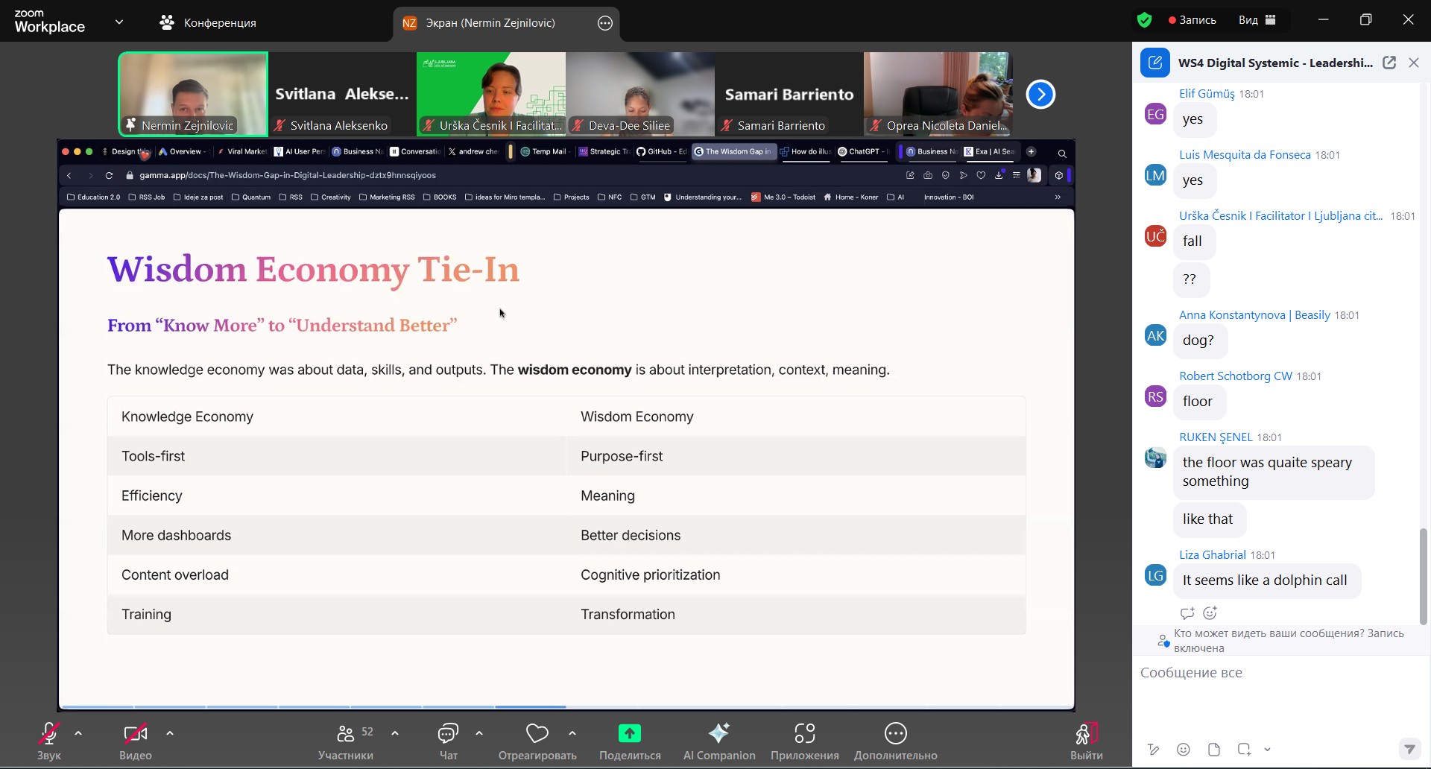This screenshot has width=1431, height=769.
Task: Expand video options arrow
Action: [x=170, y=733]
